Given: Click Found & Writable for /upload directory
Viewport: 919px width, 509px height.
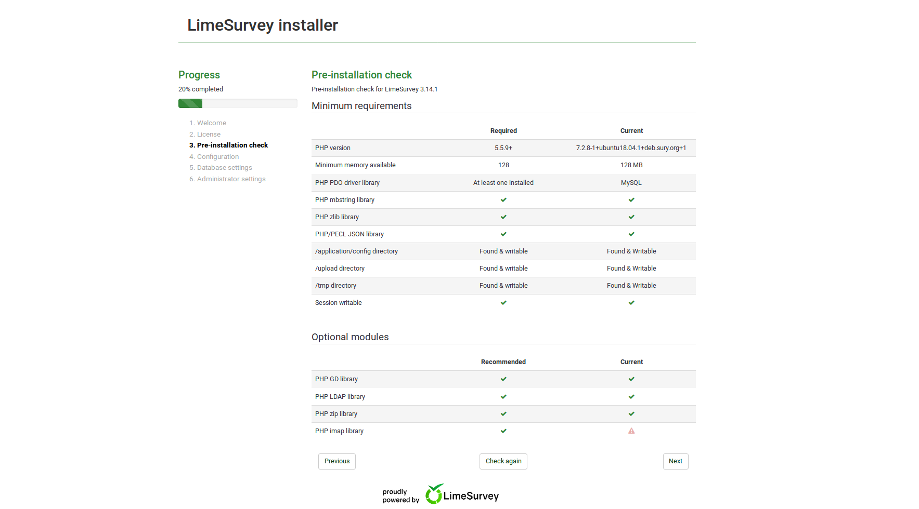Looking at the screenshot, I should pos(631,269).
